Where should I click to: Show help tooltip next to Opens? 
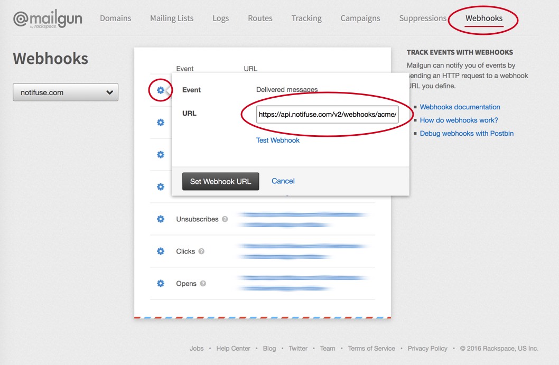click(203, 284)
